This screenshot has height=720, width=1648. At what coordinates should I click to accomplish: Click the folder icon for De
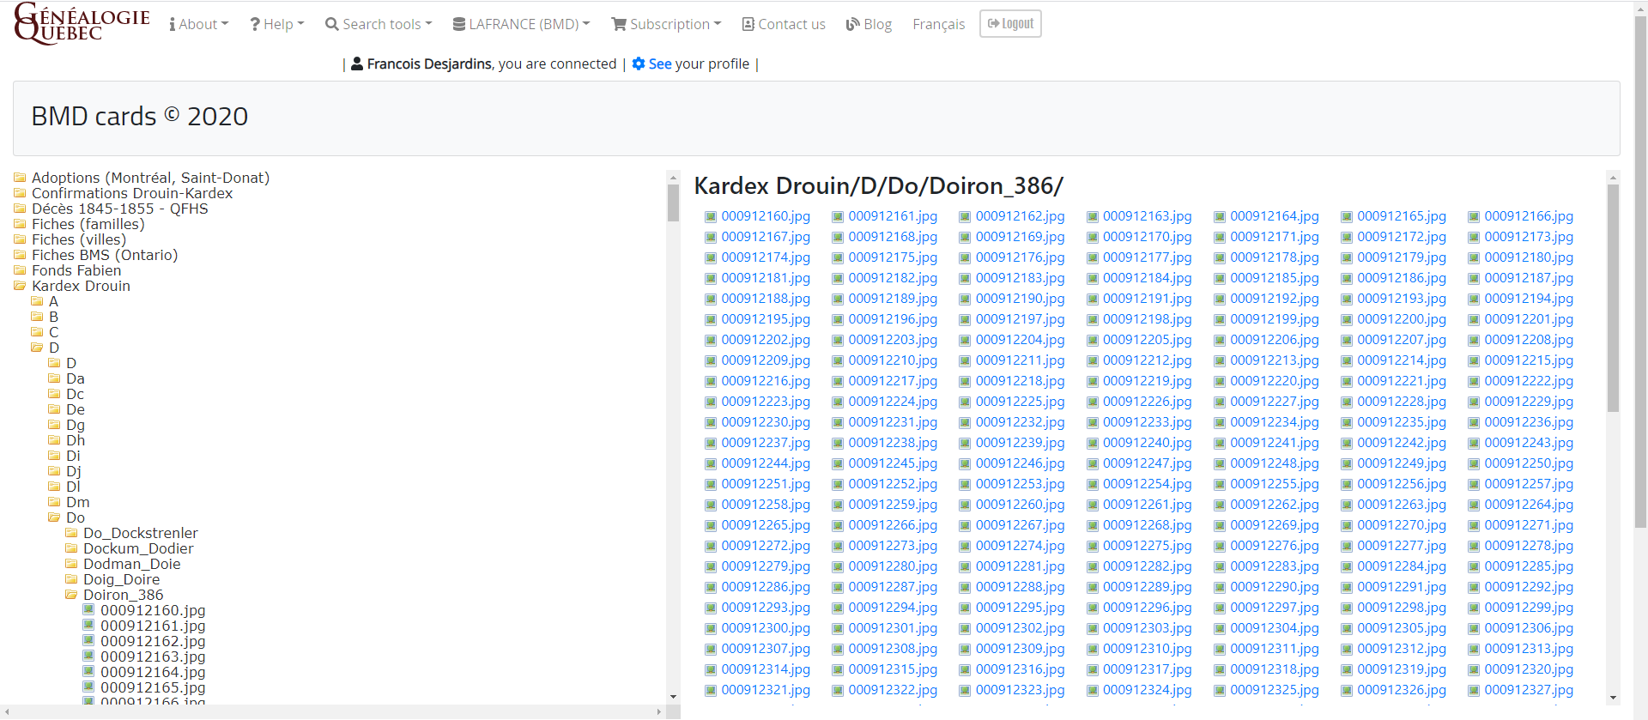[x=54, y=409]
